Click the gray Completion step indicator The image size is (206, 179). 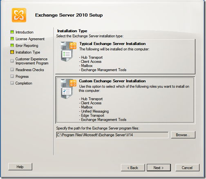point(12,83)
